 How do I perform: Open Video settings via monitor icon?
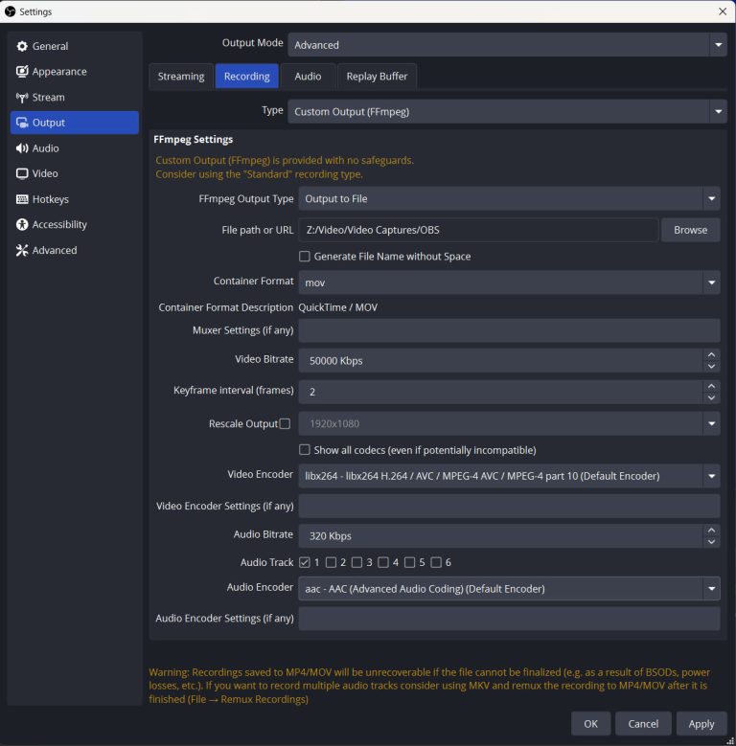pyautogui.click(x=23, y=174)
